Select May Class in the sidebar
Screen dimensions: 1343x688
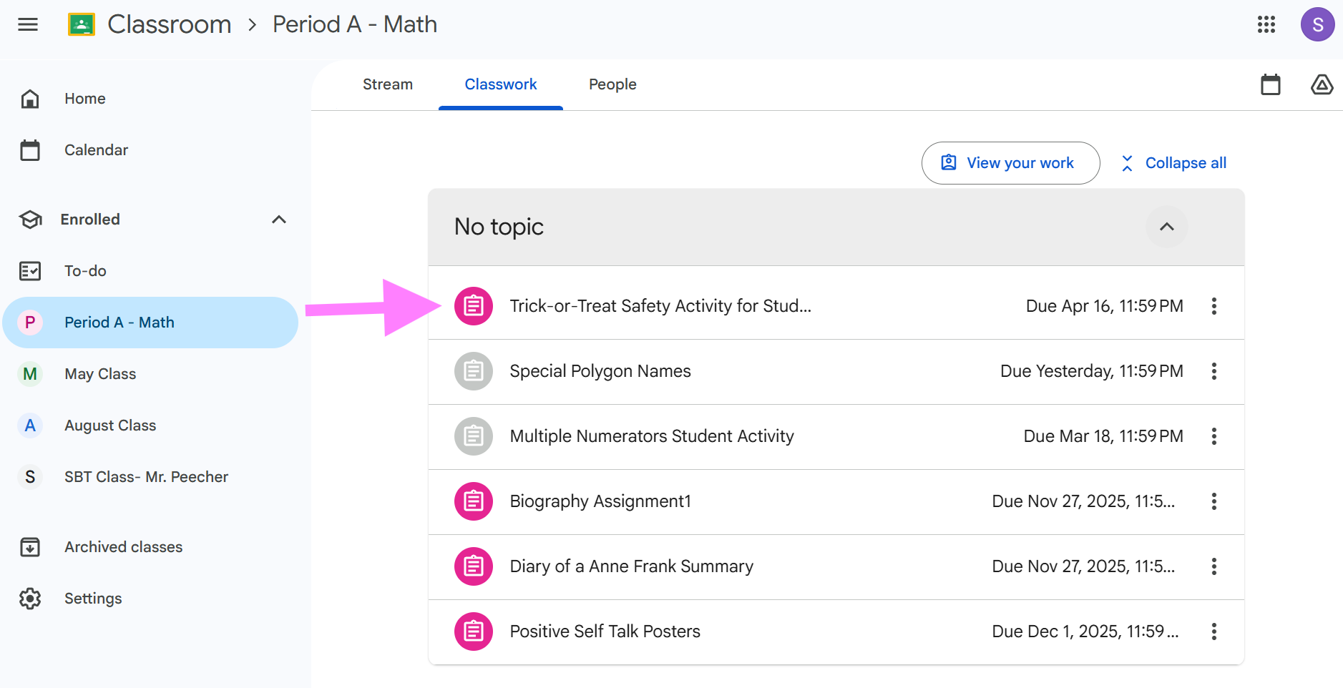point(100,374)
